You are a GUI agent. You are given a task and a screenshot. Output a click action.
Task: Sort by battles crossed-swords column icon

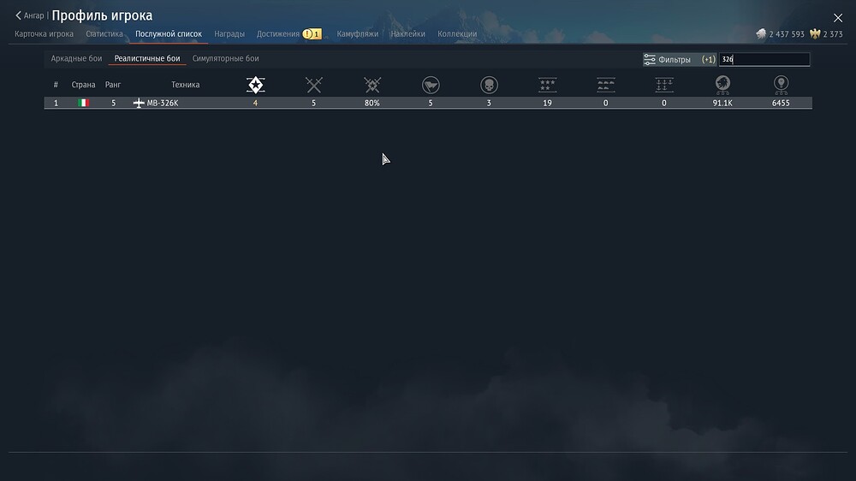pos(314,85)
